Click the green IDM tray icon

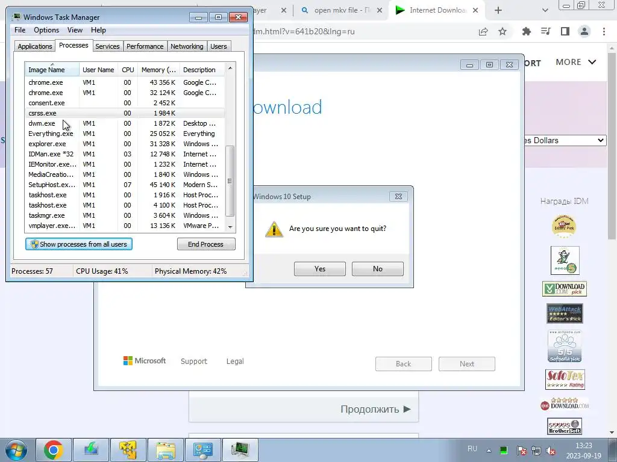tap(504, 450)
